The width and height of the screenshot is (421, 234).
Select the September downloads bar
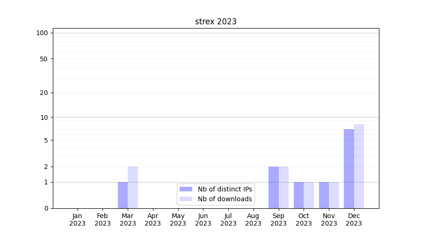(x=283, y=187)
